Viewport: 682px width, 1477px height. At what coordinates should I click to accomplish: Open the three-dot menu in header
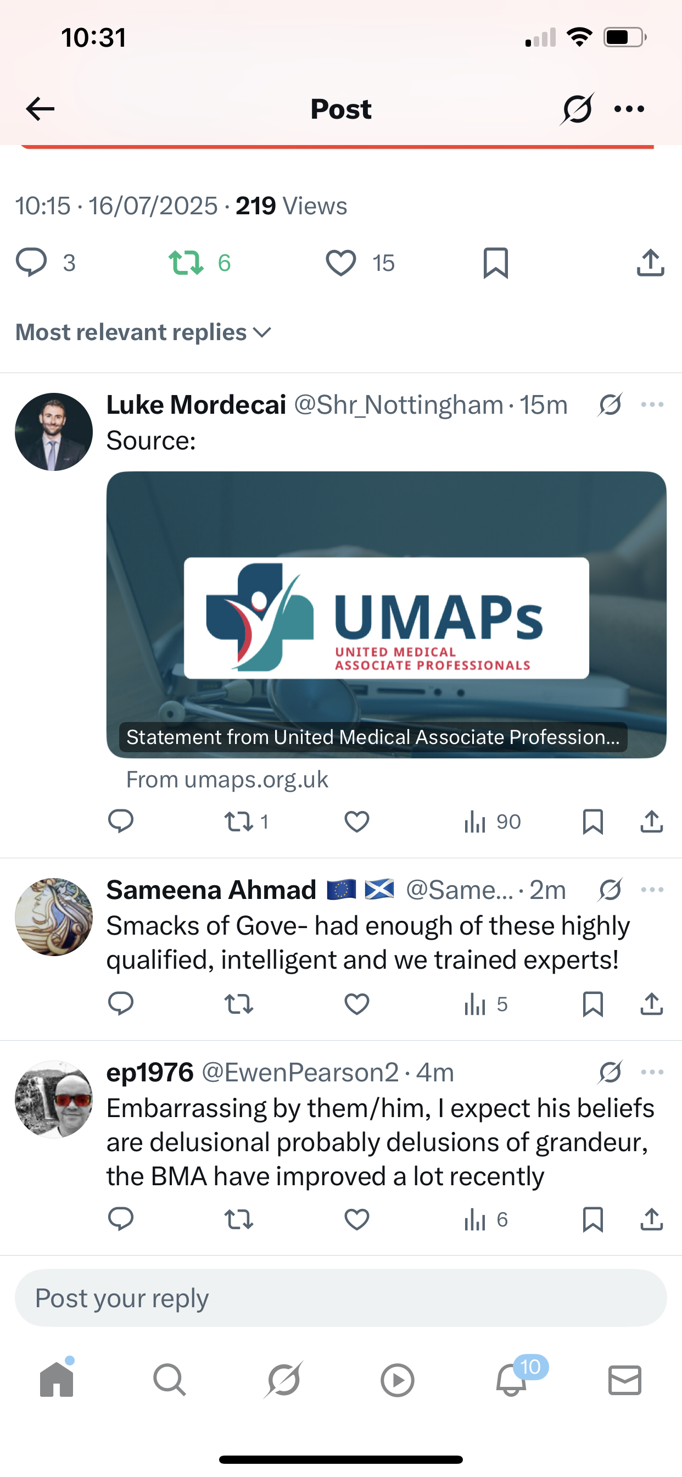tap(629, 109)
